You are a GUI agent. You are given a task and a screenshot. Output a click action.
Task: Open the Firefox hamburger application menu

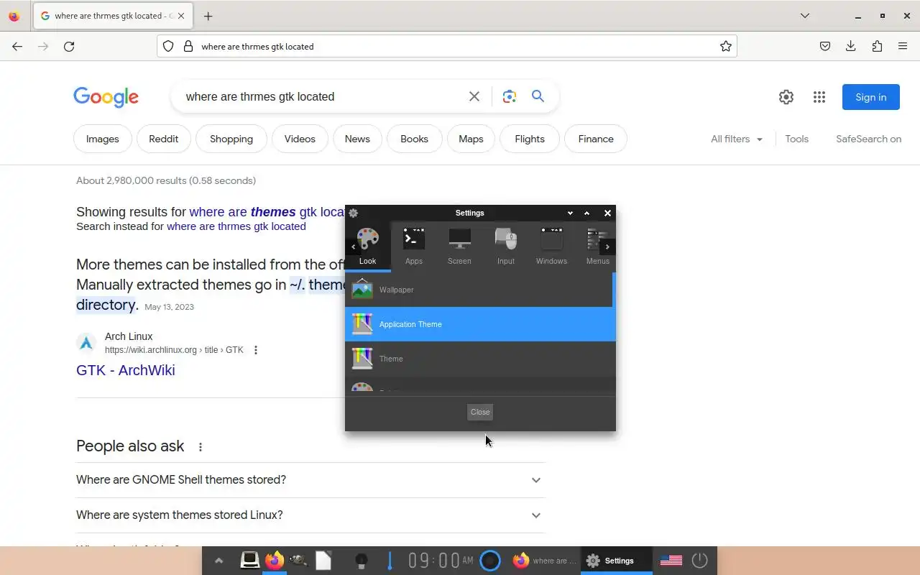click(x=903, y=46)
